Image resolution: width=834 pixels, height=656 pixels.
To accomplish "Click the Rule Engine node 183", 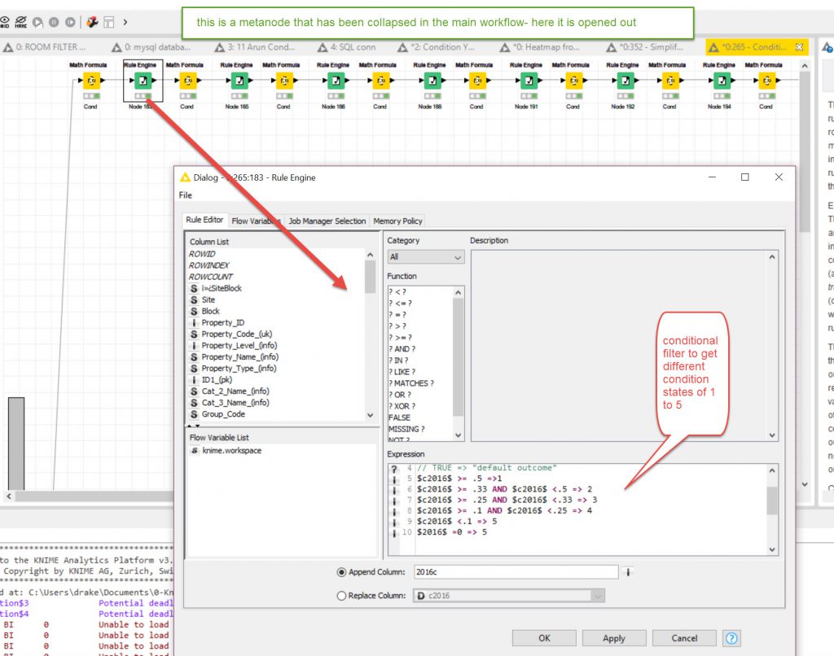I will (x=143, y=81).
